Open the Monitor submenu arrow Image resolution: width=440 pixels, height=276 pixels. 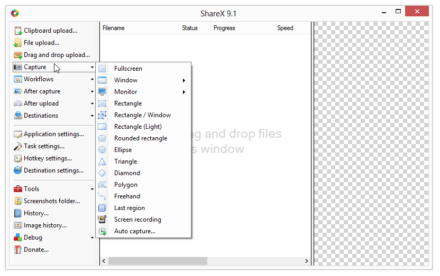[x=184, y=92]
